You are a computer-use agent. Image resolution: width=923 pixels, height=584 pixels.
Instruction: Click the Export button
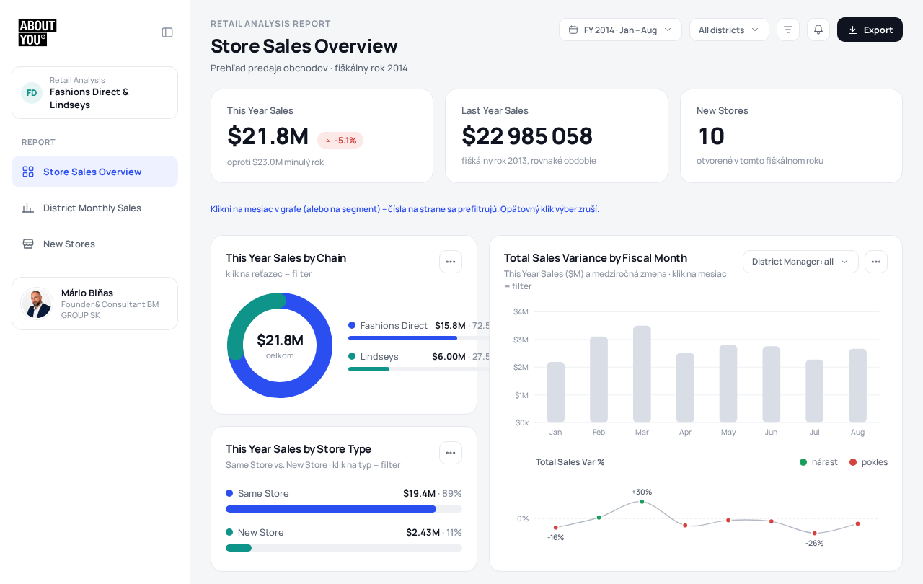point(870,30)
